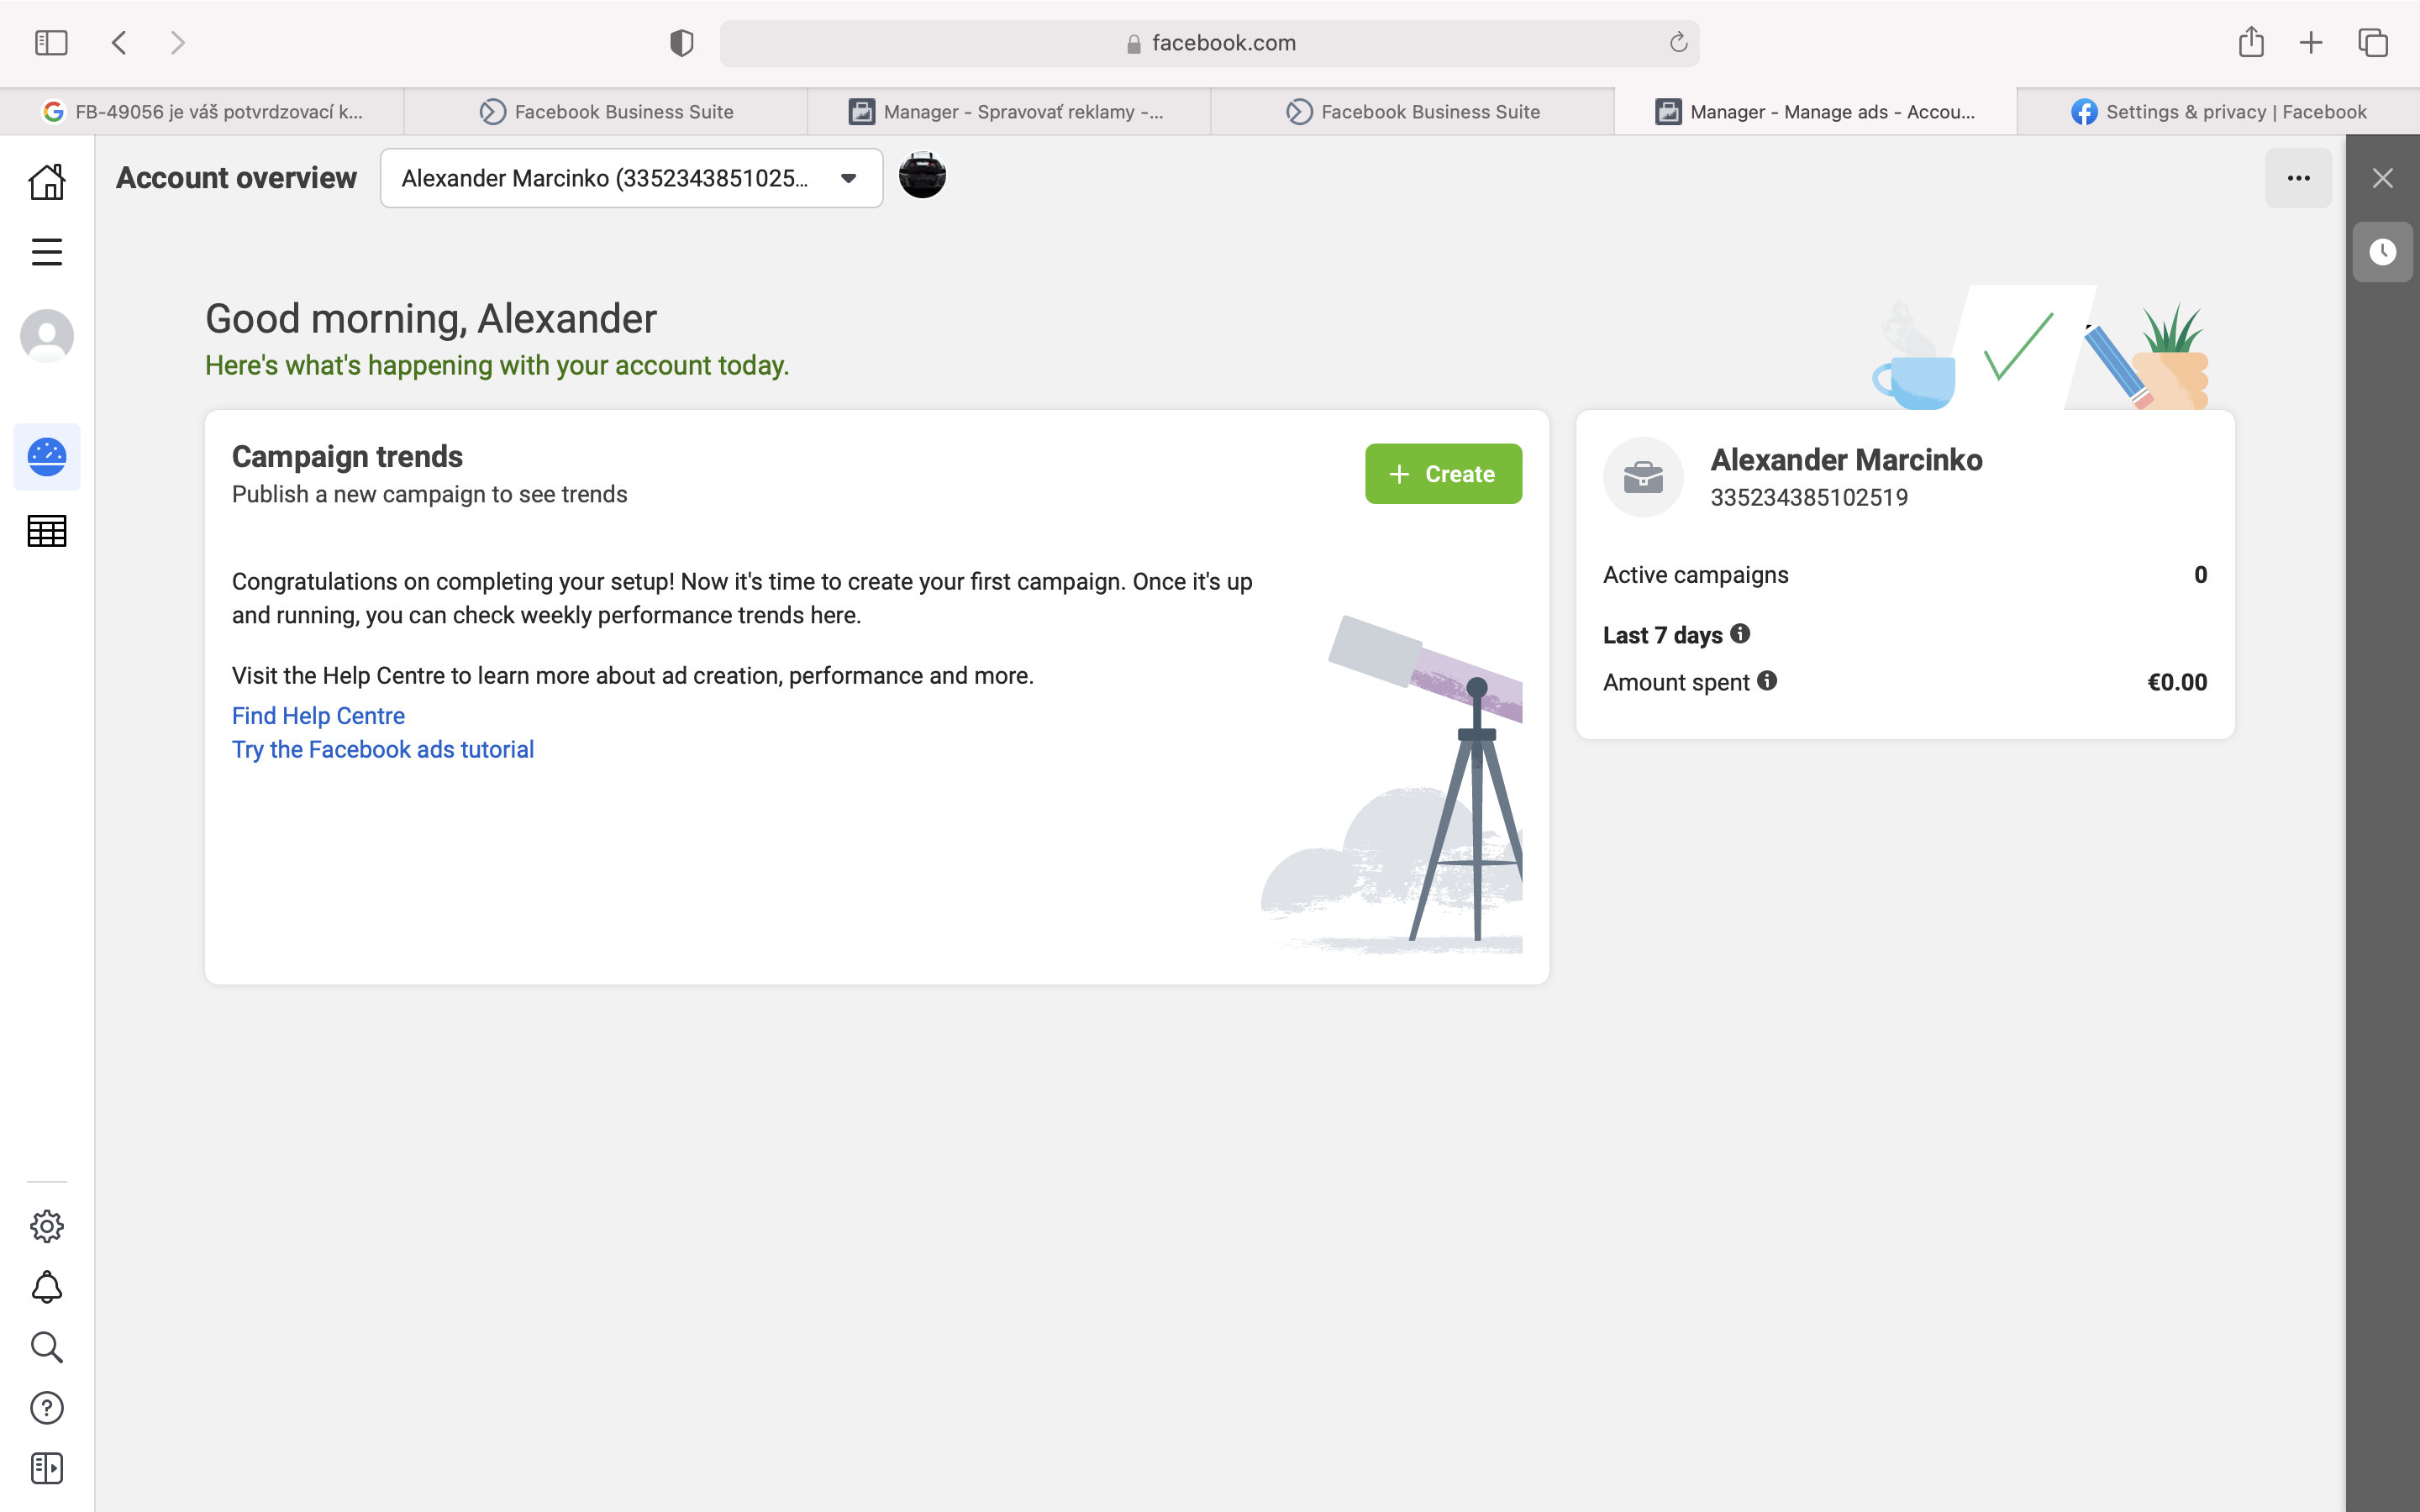Open the hamburger all-tools menu

(47, 252)
